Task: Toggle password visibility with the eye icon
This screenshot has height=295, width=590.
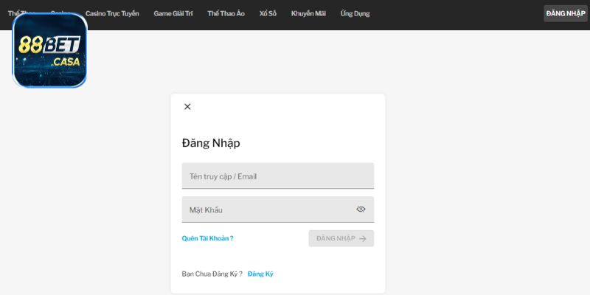Action: coord(361,209)
